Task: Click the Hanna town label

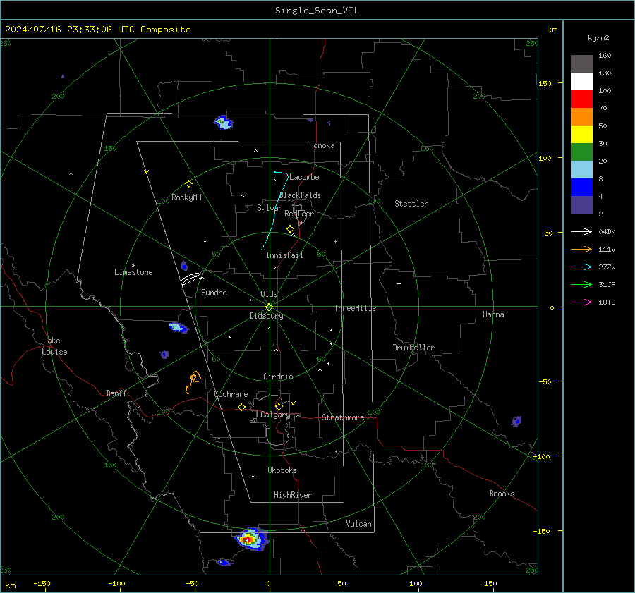Action: tap(493, 314)
